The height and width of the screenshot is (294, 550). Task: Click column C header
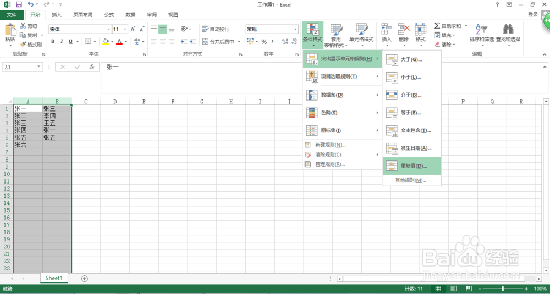[x=86, y=102]
